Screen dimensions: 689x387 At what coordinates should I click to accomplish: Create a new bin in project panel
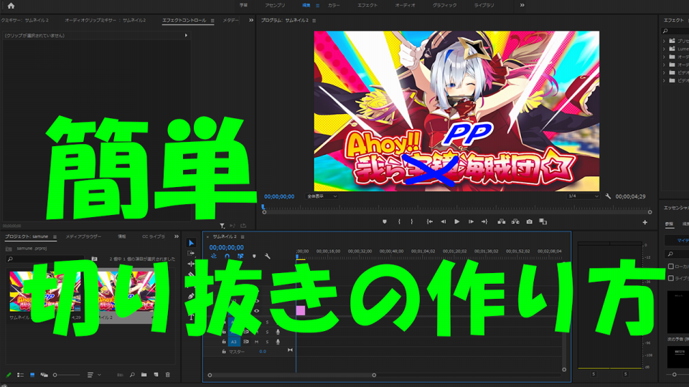coord(144,375)
